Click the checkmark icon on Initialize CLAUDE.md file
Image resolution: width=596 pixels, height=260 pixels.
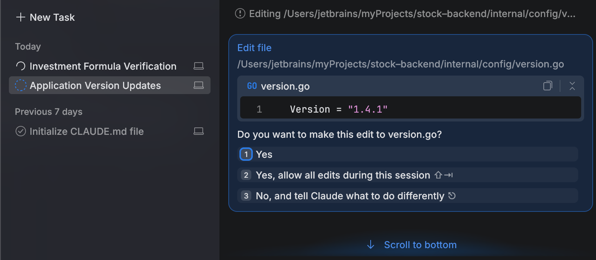tap(20, 131)
